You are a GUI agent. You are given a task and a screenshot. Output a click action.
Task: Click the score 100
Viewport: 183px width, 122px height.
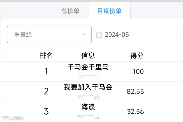click(138, 71)
